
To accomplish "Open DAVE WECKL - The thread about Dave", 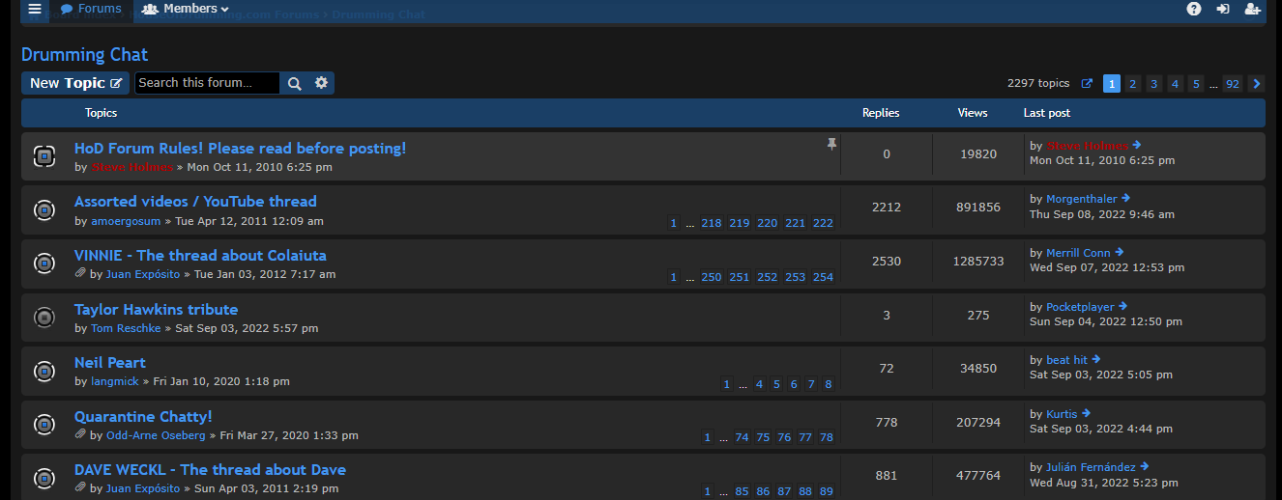I will point(210,469).
